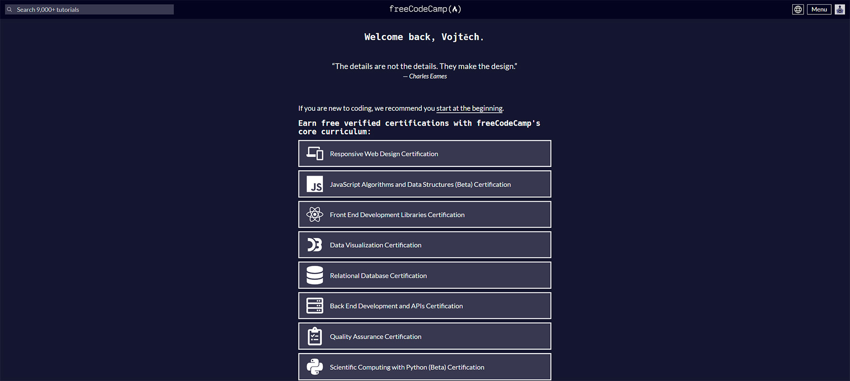Click the — Charles Eames attribution
The height and width of the screenshot is (381, 850).
coord(425,76)
